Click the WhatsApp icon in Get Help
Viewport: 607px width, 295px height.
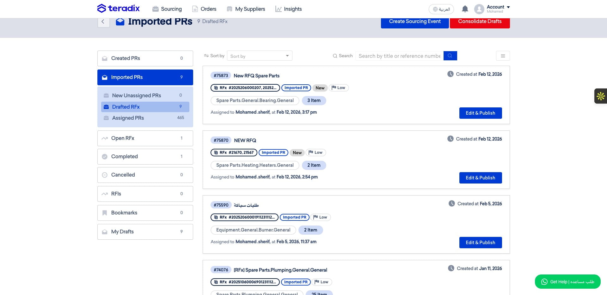(544, 282)
